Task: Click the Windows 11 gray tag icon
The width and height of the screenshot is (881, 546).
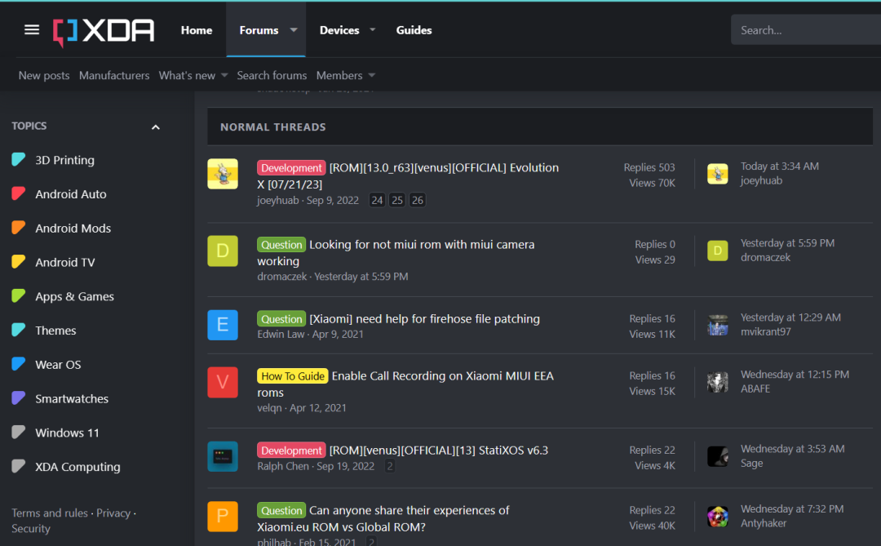Action: click(19, 433)
